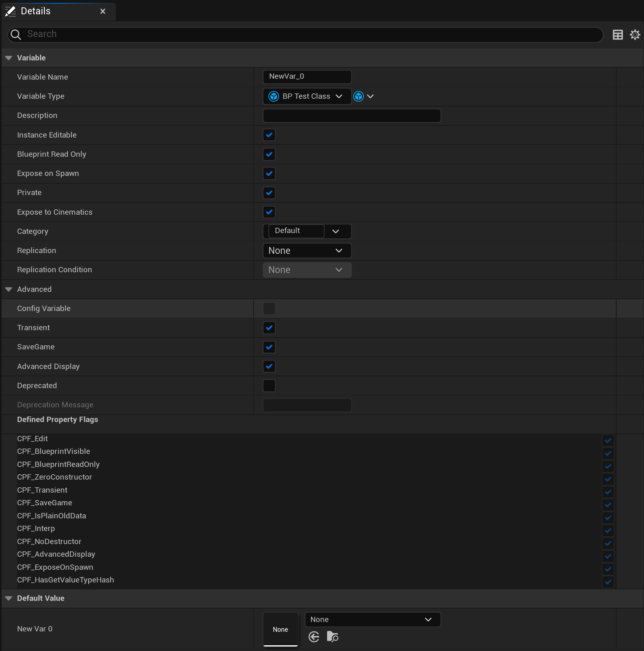This screenshot has width=644, height=651.
Task: Close the Details tab
Action: point(103,11)
